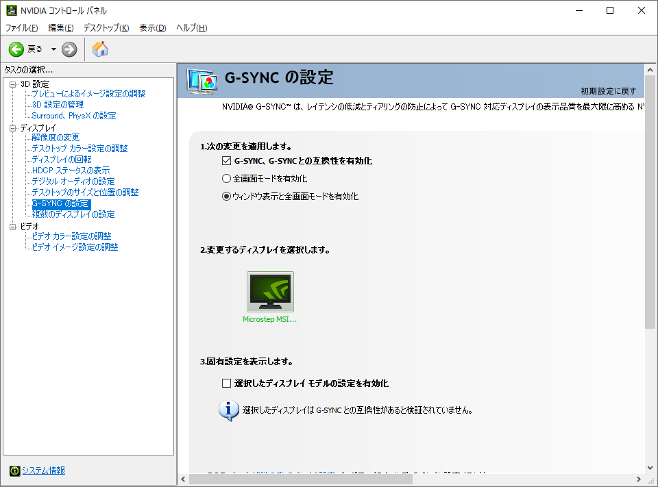Screen dimensions: 658x487
Task: Open ディスプレイの回転 page
Action: point(62,160)
